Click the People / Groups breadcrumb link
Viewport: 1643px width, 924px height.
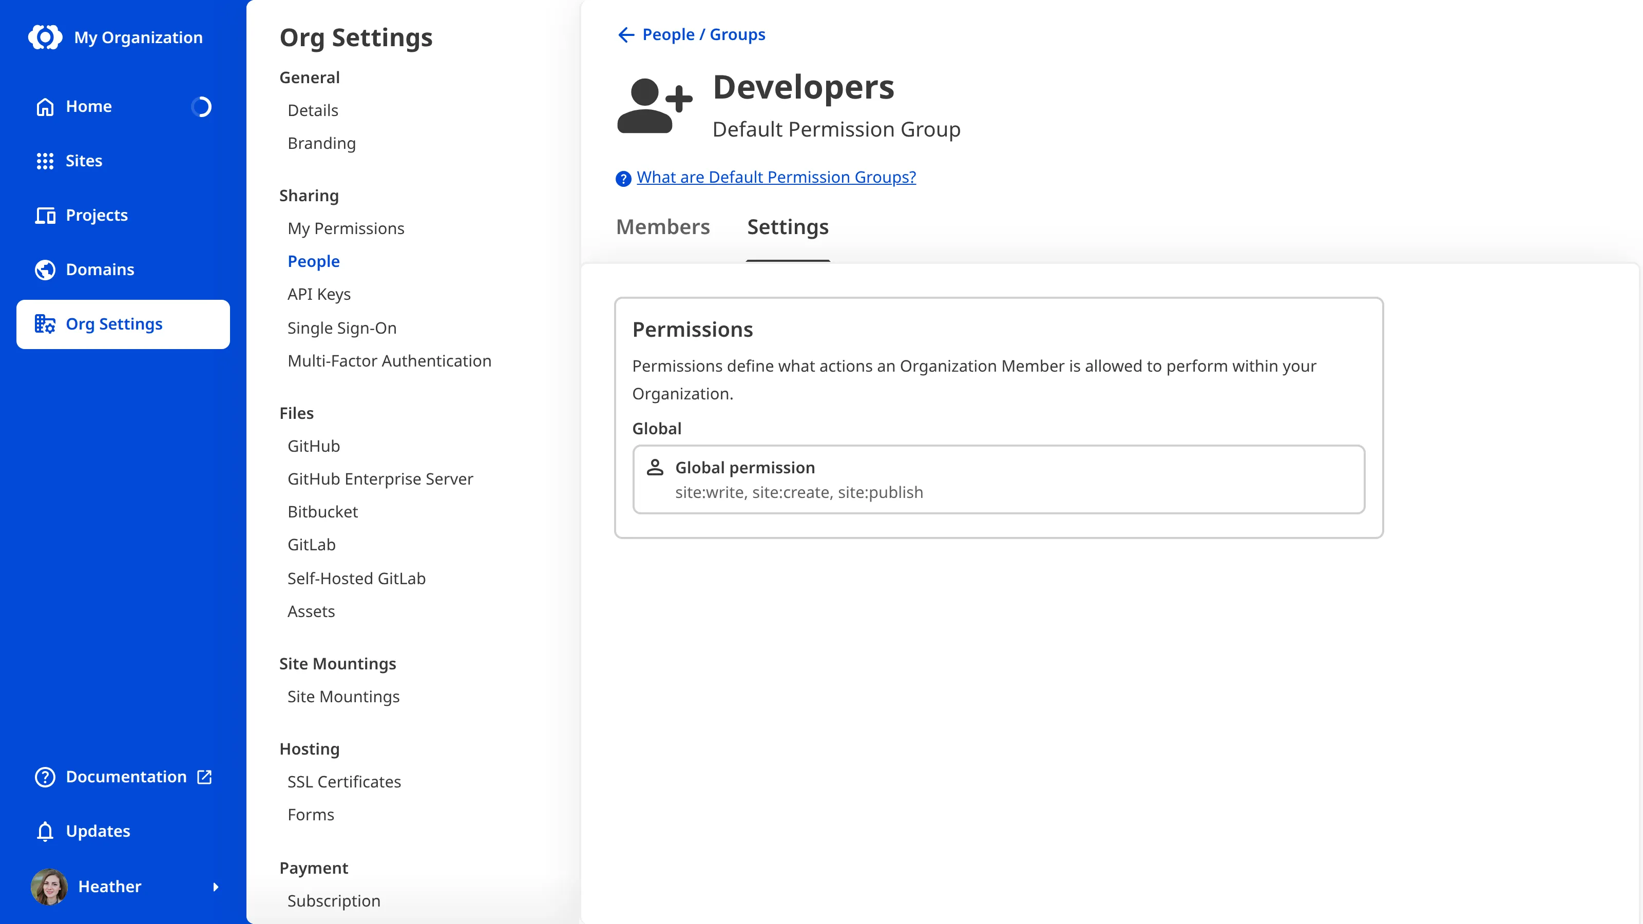pyautogui.click(x=703, y=34)
